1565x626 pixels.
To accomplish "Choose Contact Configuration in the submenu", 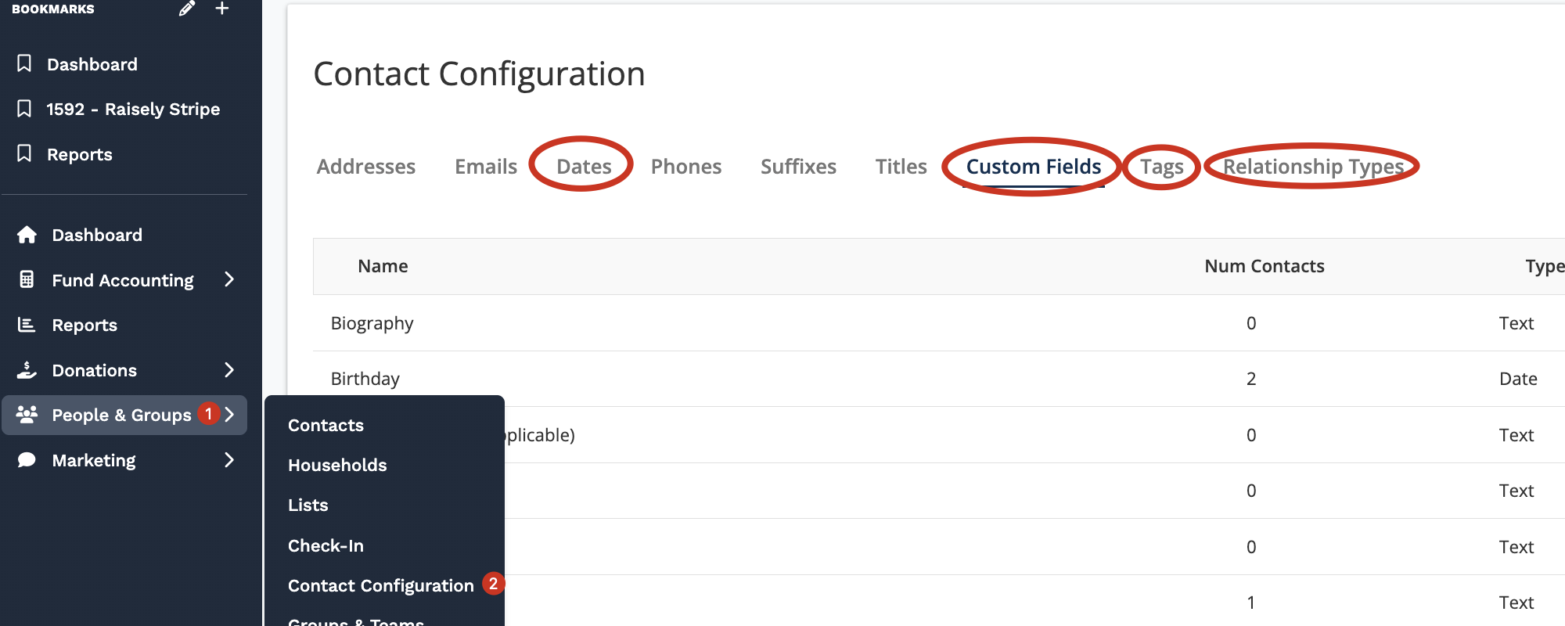I will pos(381,585).
